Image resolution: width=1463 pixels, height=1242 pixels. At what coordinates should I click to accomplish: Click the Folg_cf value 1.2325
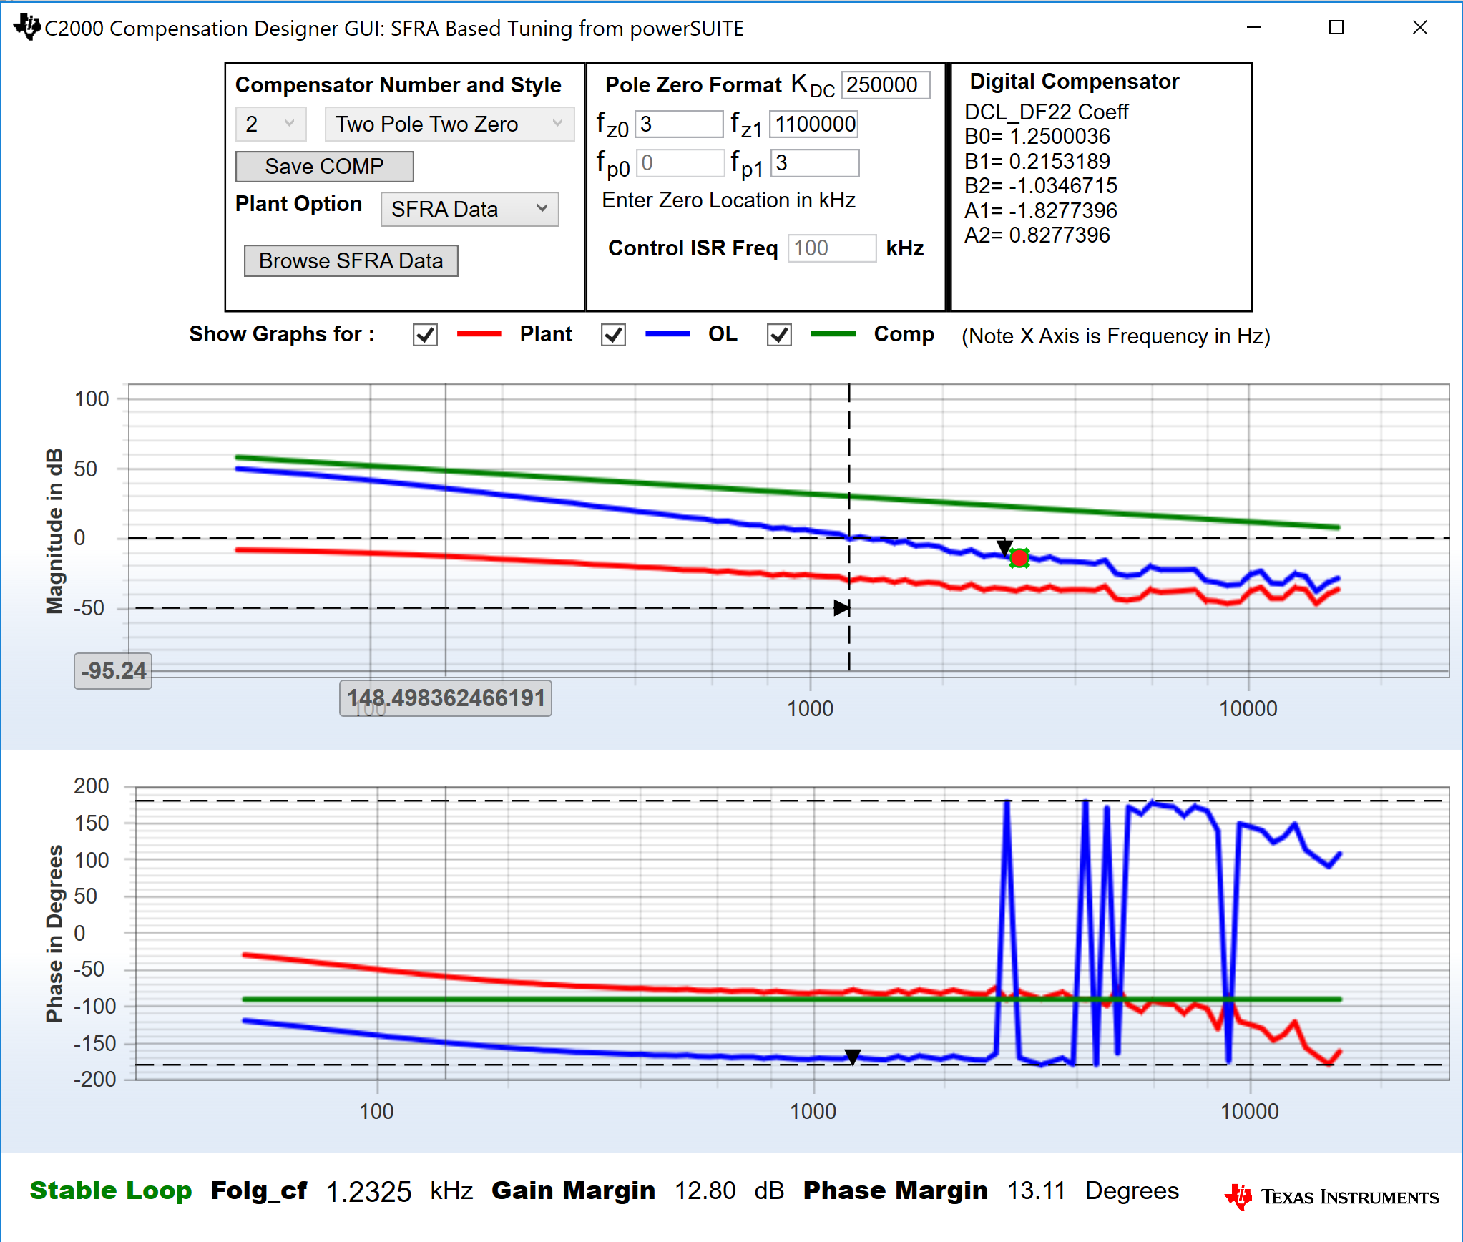pyautogui.click(x=368, y=1192)
